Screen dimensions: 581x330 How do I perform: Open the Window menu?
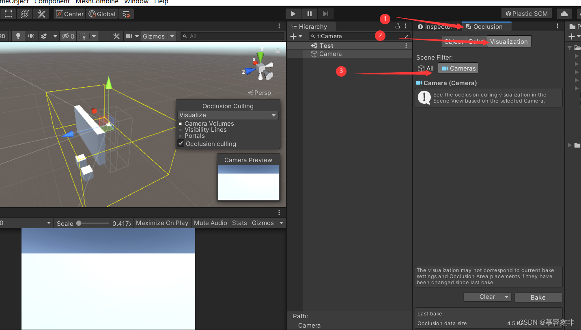[x=136, y=2]
